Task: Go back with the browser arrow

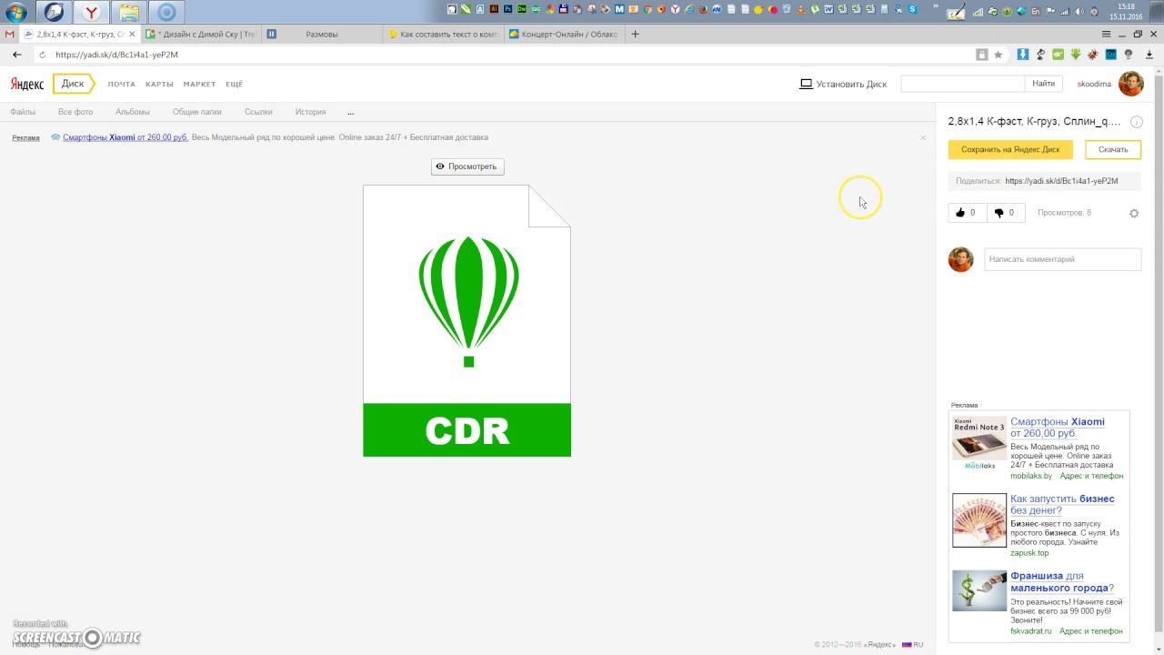Action: [x=16, y=55]
